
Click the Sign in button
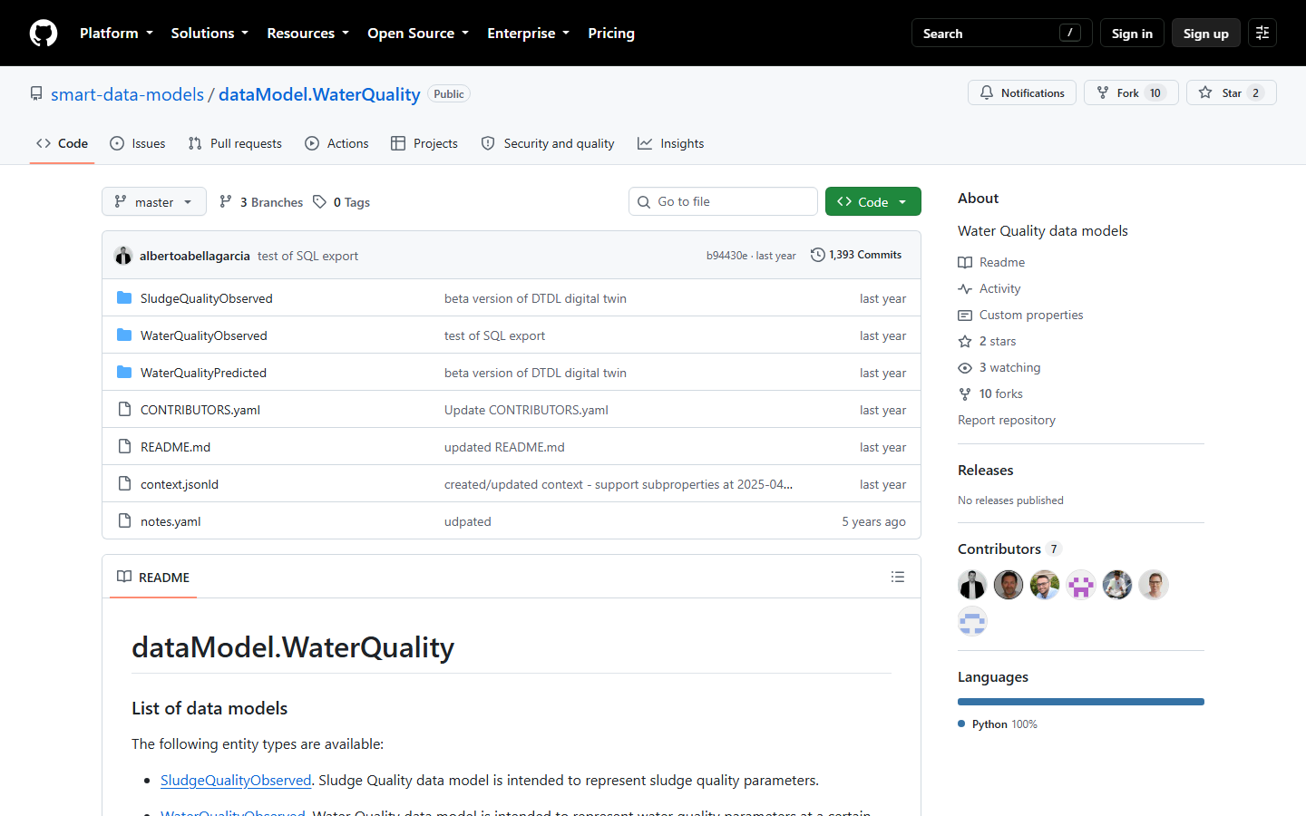coord(1132,34)
